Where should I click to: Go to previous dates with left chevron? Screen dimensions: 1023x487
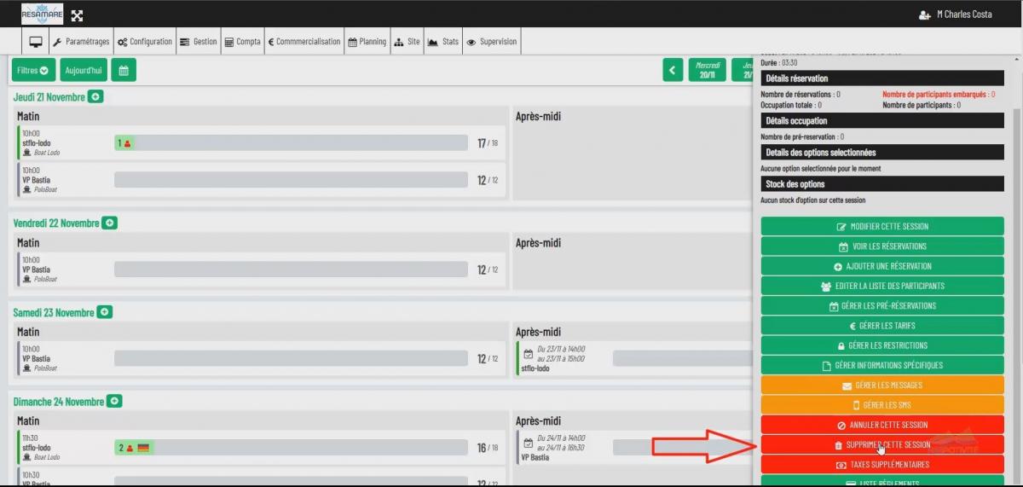coord(673,70)
